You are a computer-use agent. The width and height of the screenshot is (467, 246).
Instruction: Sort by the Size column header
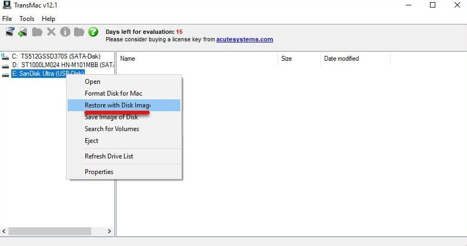tap(300, 59)
